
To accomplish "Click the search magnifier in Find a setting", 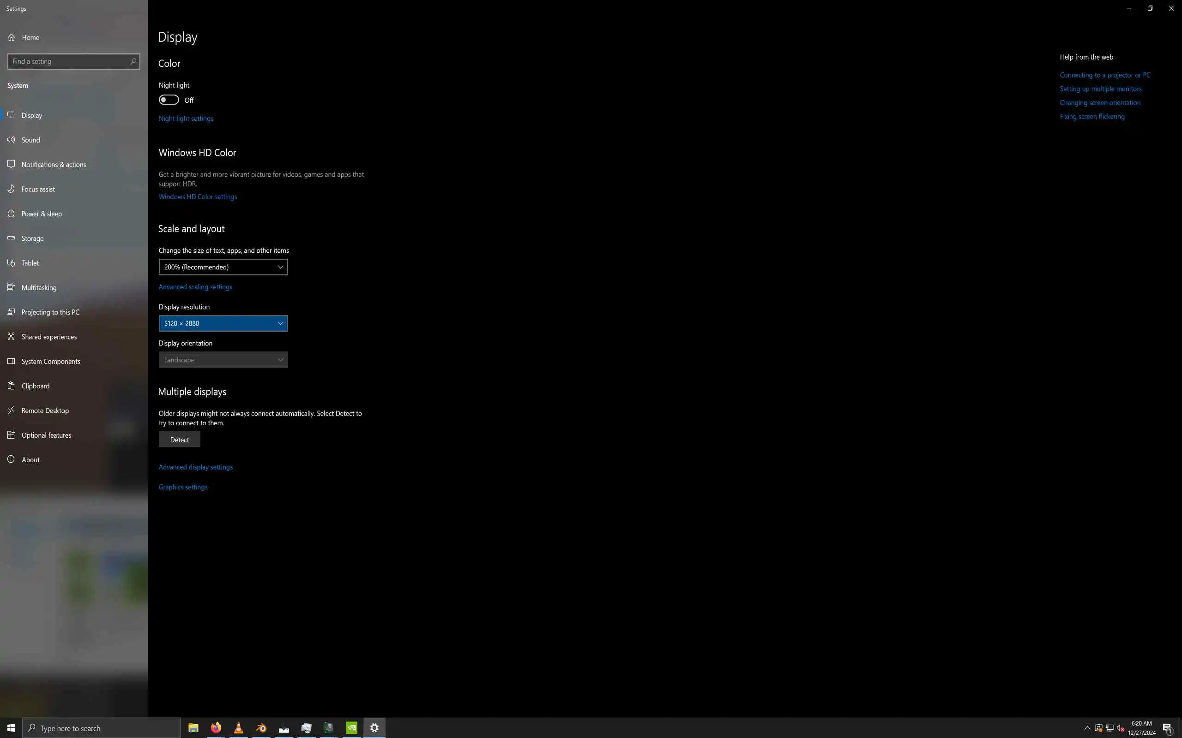I will 133,61.
